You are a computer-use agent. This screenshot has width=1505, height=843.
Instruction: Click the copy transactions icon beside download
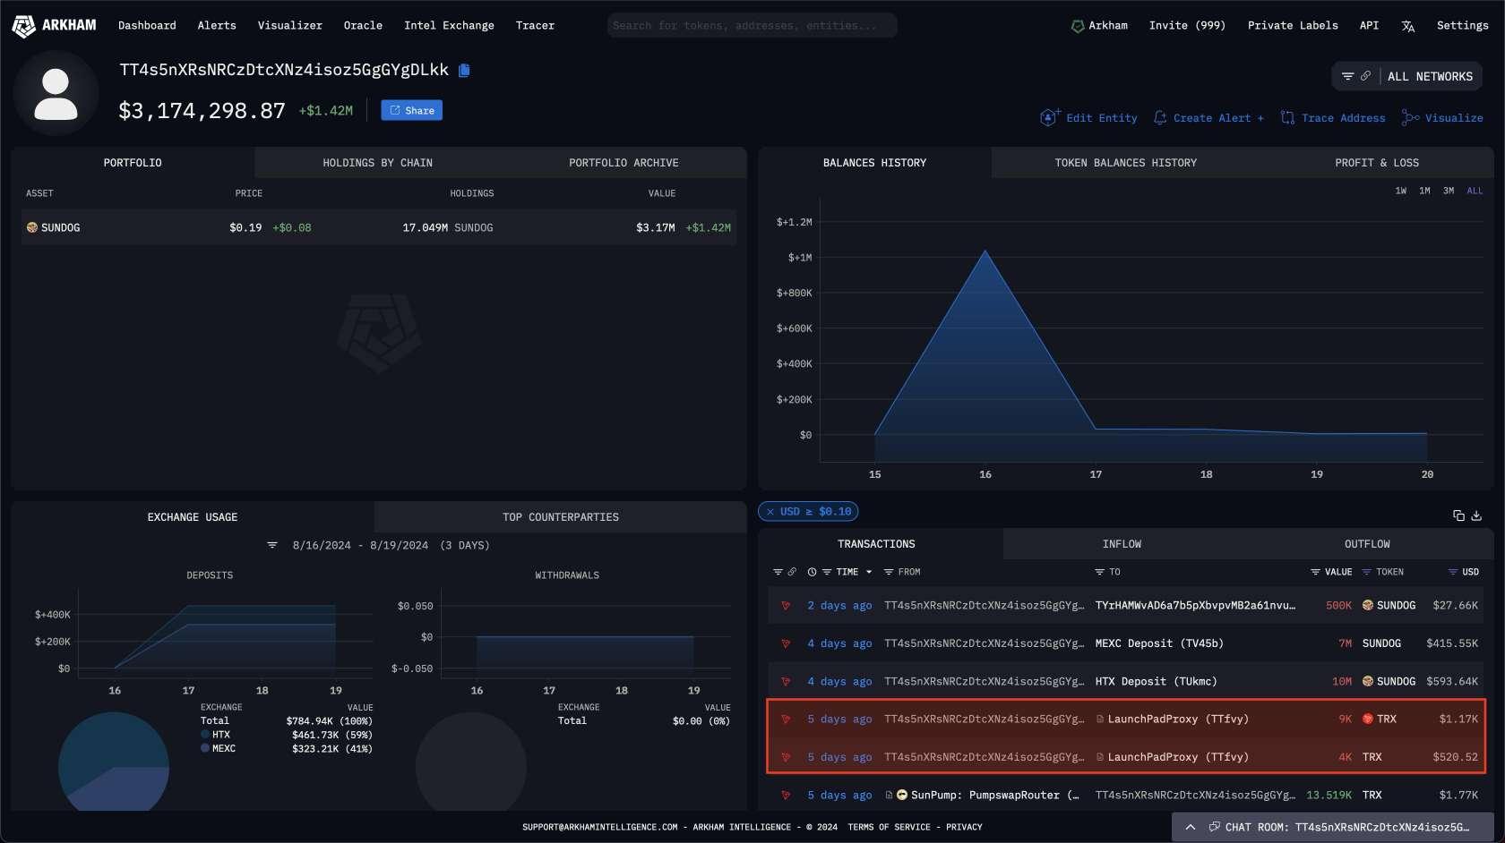[x=1458, y=515]
